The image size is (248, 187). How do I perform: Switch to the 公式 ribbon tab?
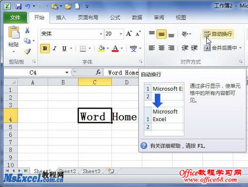pyautogui.click(x=115, y=17)
